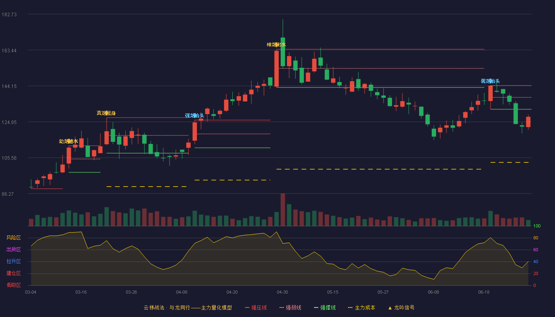Click the 04-20 date label

pyautogui.click(x=232, y=292)
